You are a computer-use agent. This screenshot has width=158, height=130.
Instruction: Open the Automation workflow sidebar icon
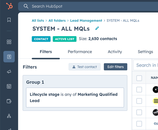point(9,116)
